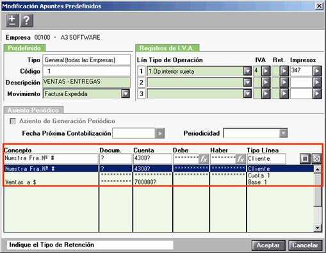This screenshot has width=326, height=253.
Task: Click Ret. arrow button on line 1
Action: point(284,71)
